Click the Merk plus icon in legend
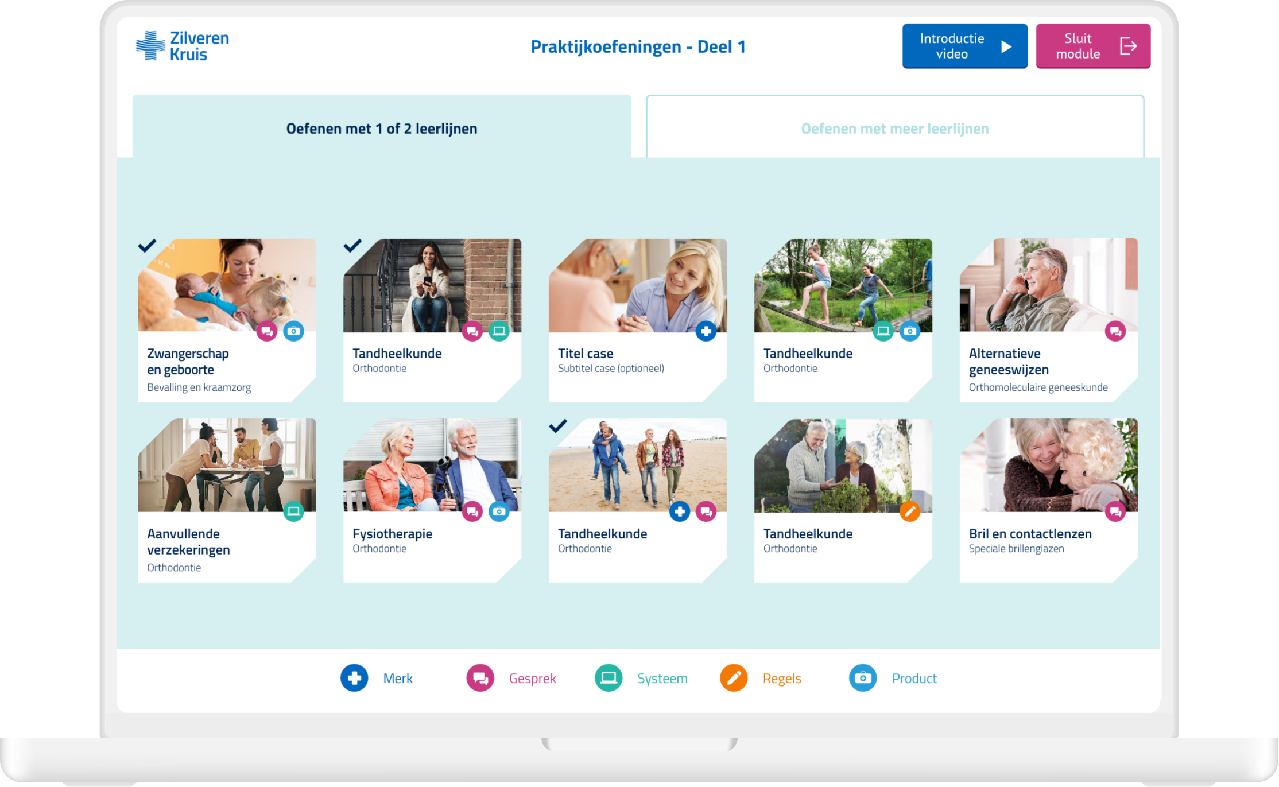The height and width of the screenshot is (787, 1279). tap(354, 678)
